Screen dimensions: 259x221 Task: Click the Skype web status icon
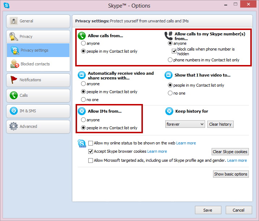[x=82, y=143]
